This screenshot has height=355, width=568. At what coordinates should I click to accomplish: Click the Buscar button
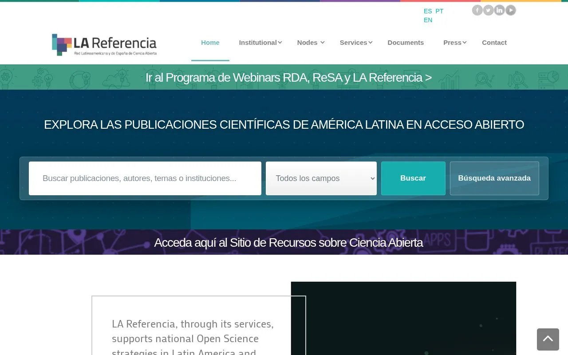click(x=413, y=178)
